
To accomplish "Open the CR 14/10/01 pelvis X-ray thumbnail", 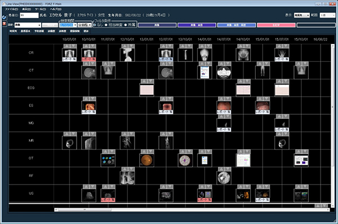I will tap(243, 55).
